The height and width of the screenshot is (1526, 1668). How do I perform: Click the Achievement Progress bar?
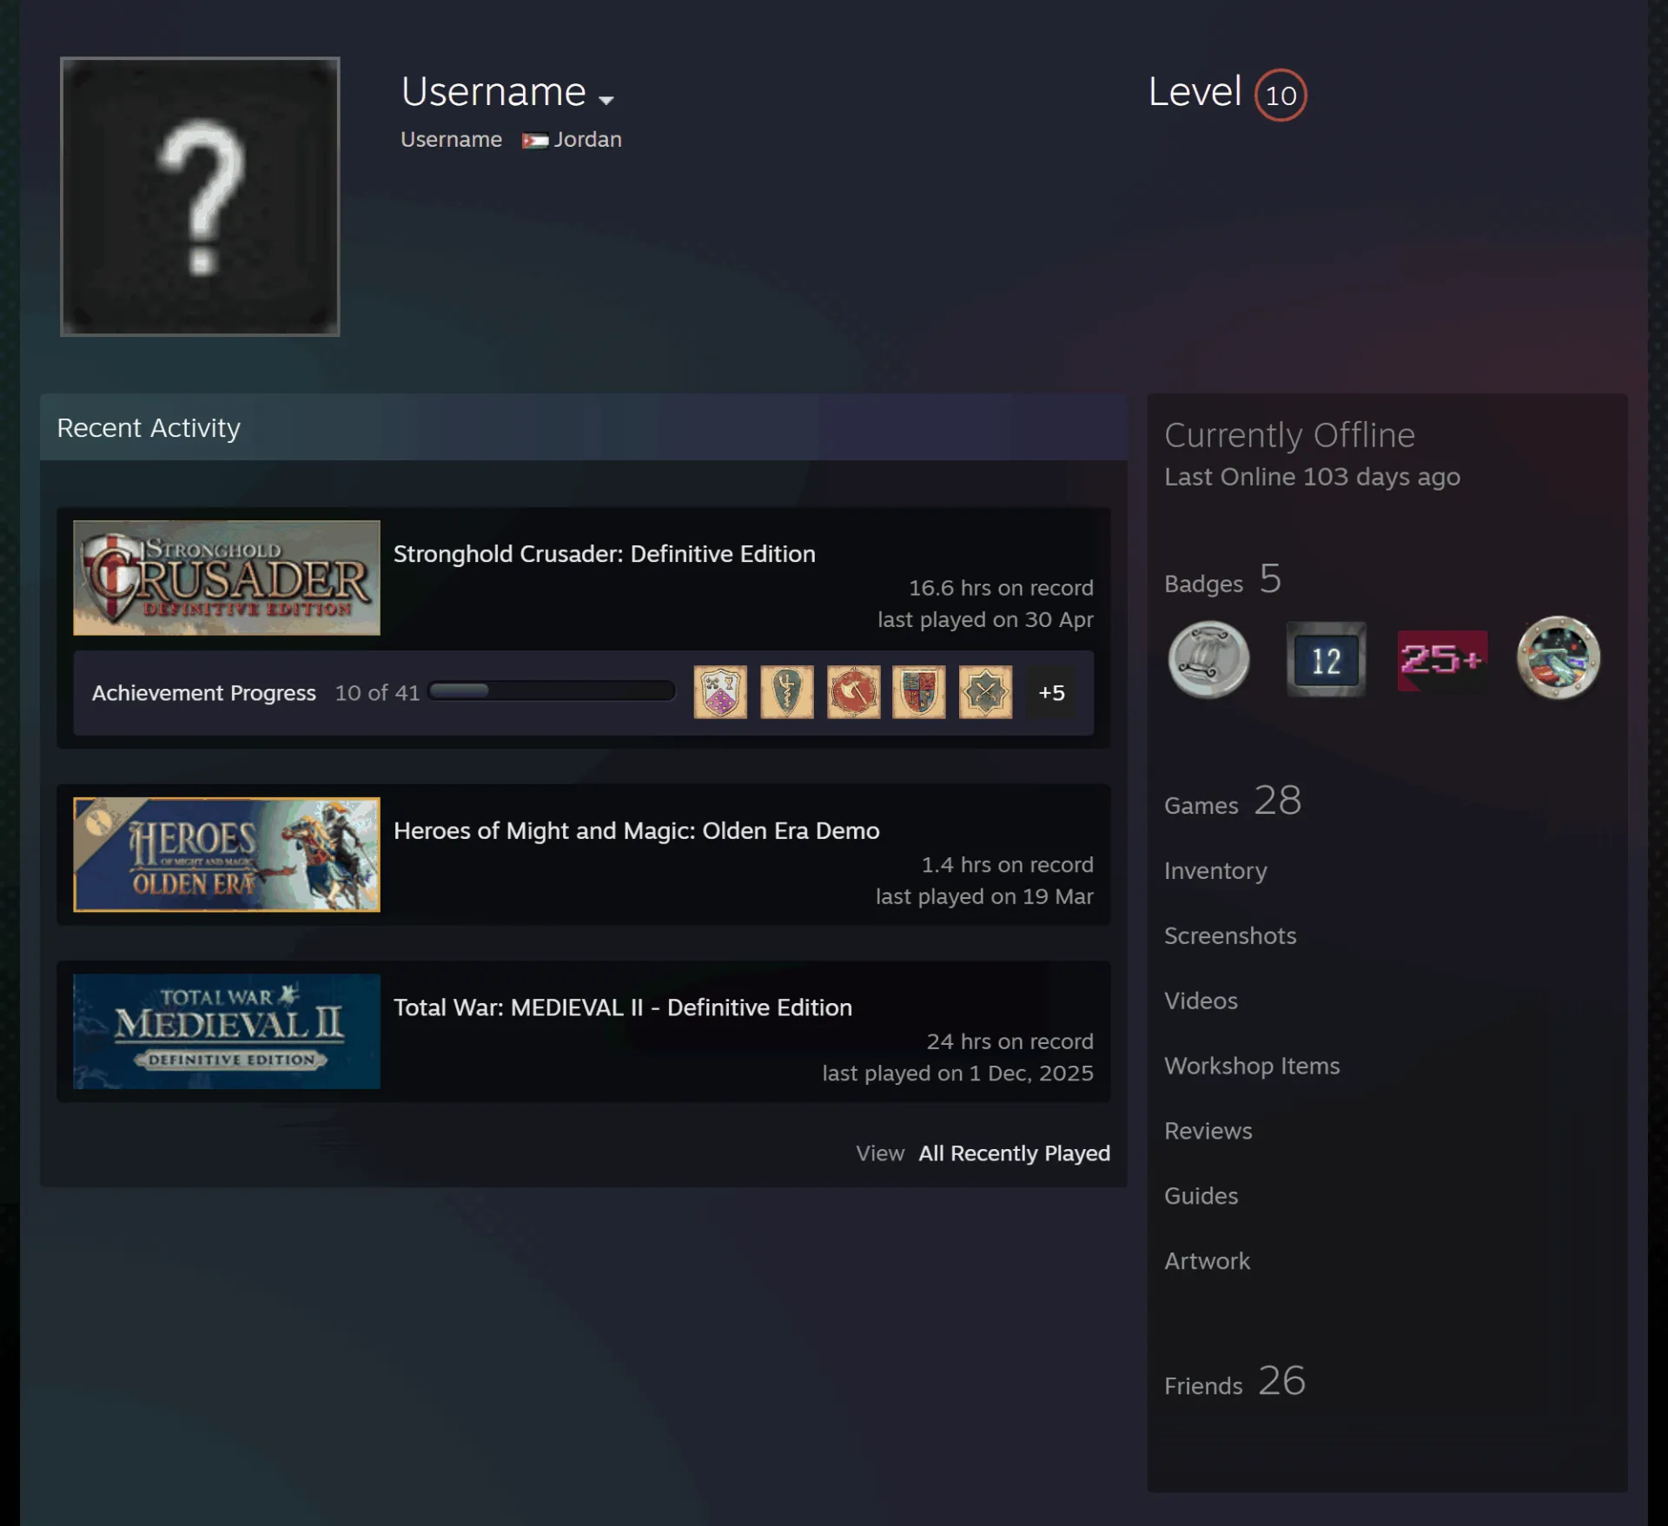pyautogui.click(x=552, y=691)
